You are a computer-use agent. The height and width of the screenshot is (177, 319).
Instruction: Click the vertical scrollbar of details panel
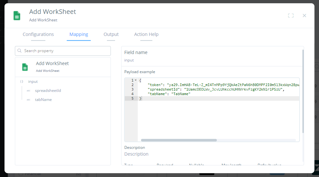(x=303, y=91)
